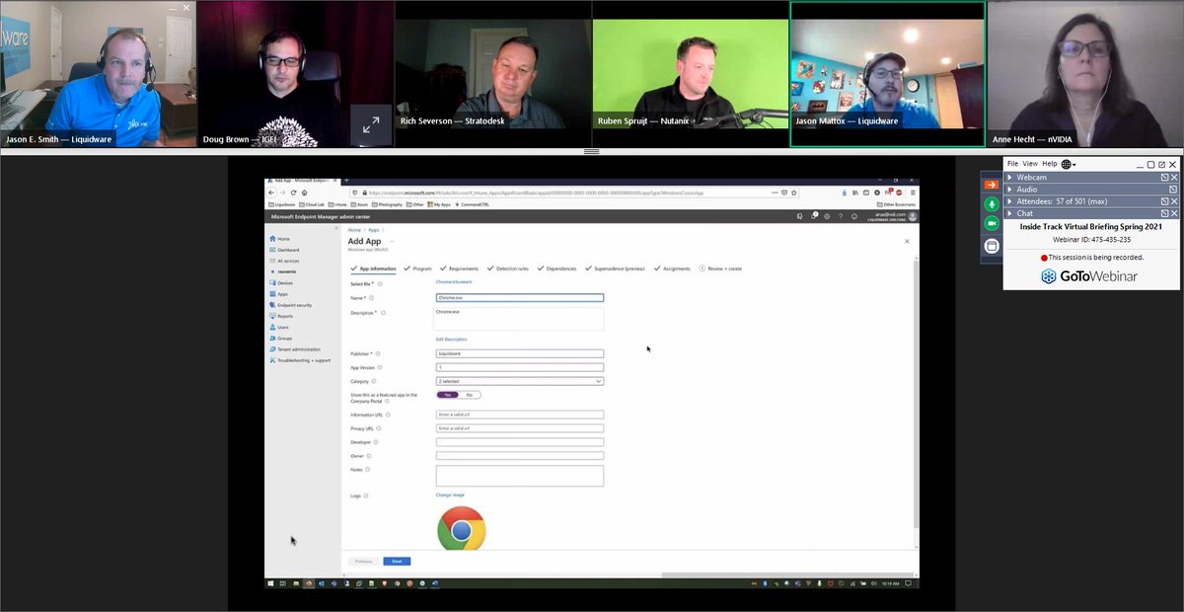The image size is (1184, 612).
Task: Expand the Webcam pane triangle
Action: pos(1009,178)
